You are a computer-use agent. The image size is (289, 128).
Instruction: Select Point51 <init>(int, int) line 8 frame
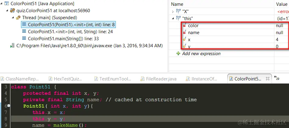pyautogui.click(x=69, y=24)
